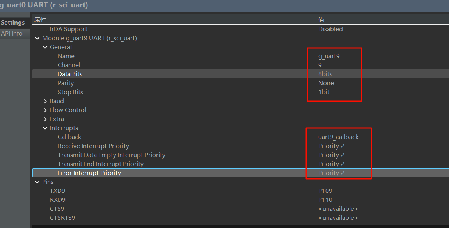The image size is (449, 228).
Task: Open Transmit Data Empty Priority 2 value
Action: point(331,155)
